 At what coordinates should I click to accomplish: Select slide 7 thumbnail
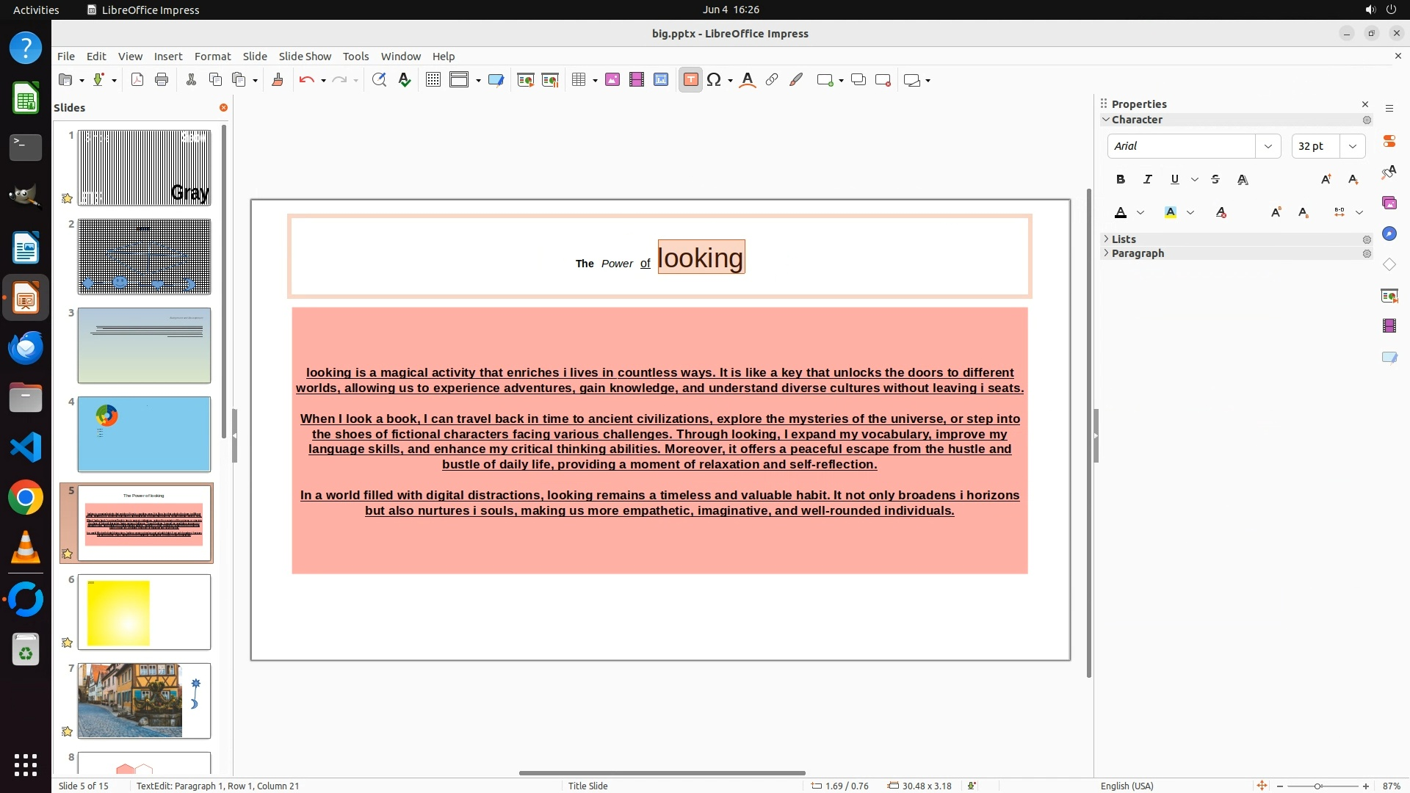tap(144, 700)
